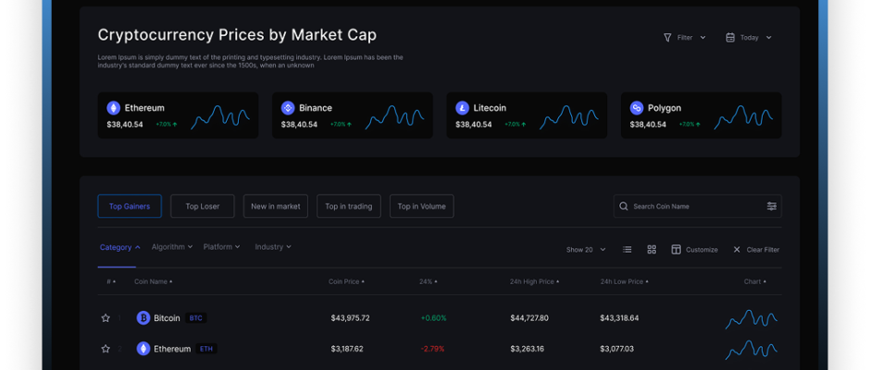Click the Polygon coin logo icon

click(x=637, y=107)
